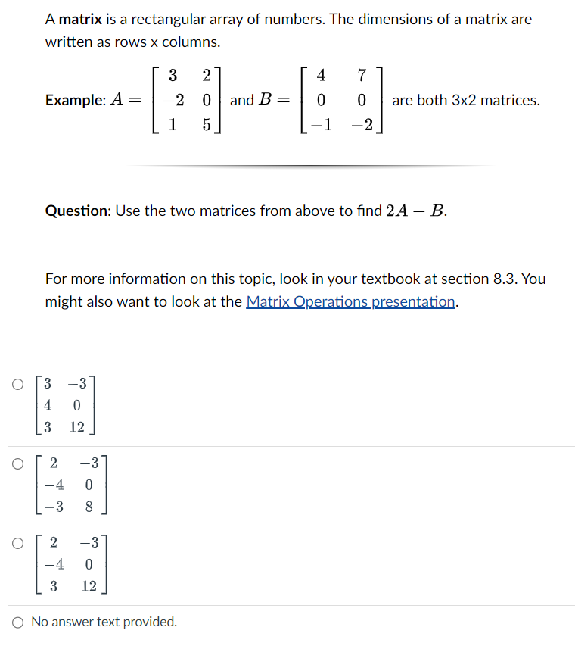
Task: Click matrix B in the example
Action: point(342,100)
